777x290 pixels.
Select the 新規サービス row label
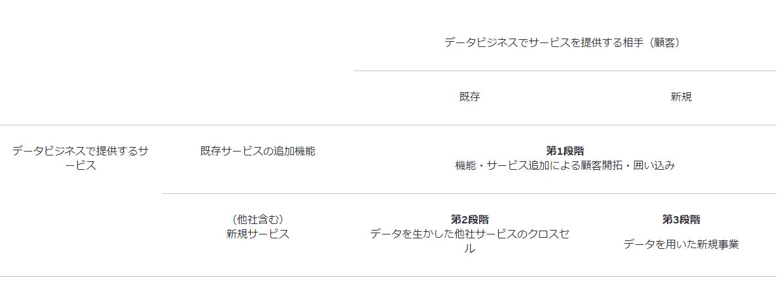(257, 234)
